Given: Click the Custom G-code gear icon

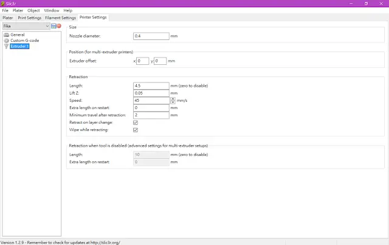Looking at the screenshot, I should 7,41.
